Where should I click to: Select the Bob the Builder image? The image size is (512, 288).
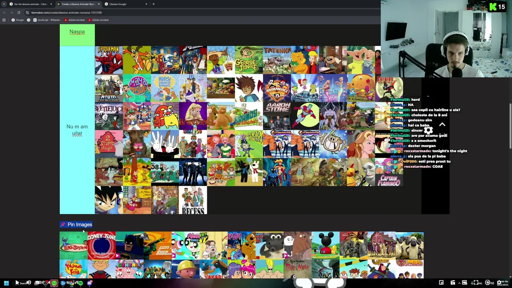click(x=186, y=269)
